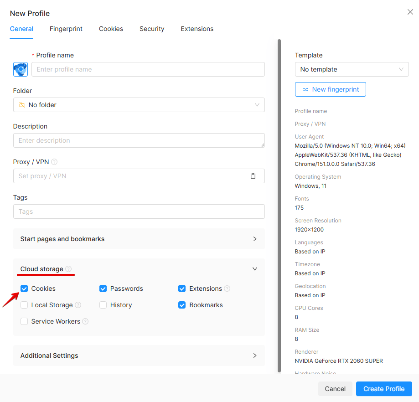Uncheck the Bookmarks checkbox
The image size is (419, 402).
[x=182, y=305]
